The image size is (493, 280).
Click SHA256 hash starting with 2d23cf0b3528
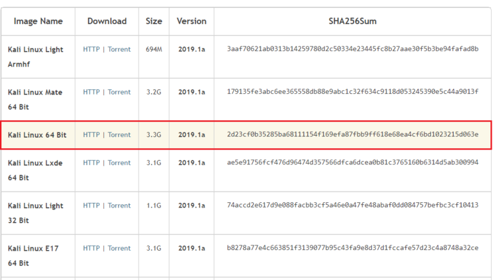click(352, 134)
